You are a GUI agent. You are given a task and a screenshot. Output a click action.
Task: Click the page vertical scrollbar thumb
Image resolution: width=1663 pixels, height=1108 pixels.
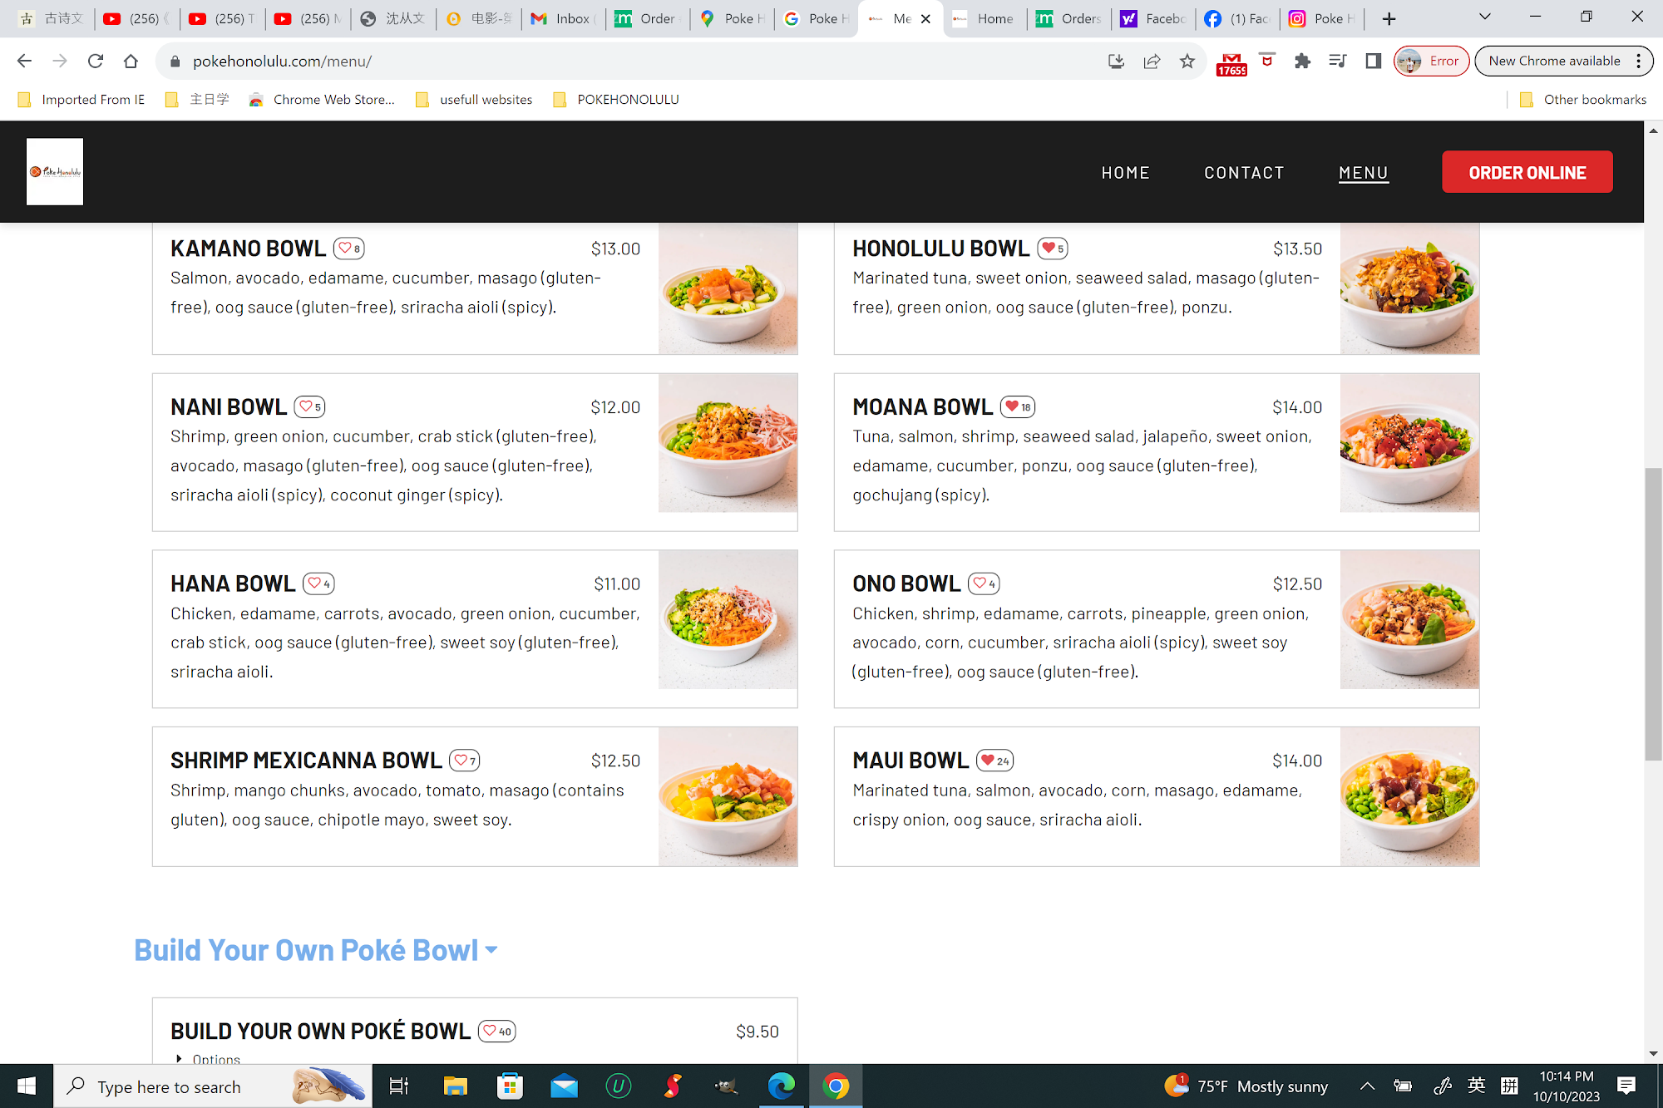pos(1652,615)
